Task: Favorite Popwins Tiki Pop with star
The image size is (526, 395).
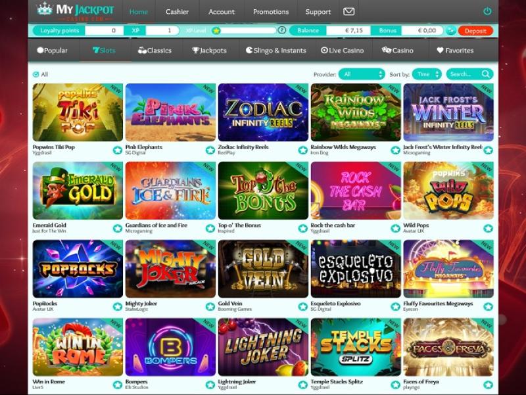Action: pos(118,151)
